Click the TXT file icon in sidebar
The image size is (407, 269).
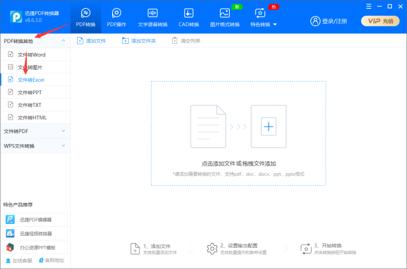11,104
